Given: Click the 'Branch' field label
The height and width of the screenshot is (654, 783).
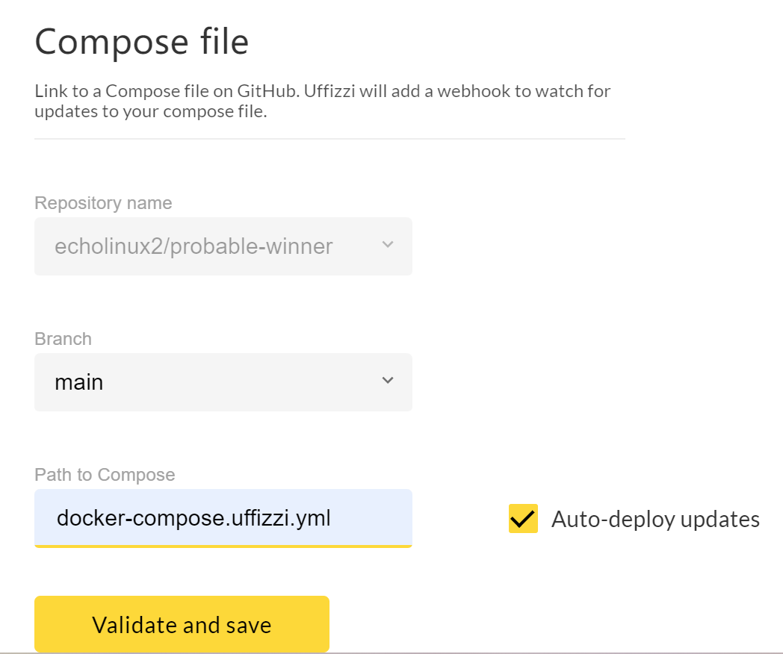Looking at the screenshot, I should point(64,339).
